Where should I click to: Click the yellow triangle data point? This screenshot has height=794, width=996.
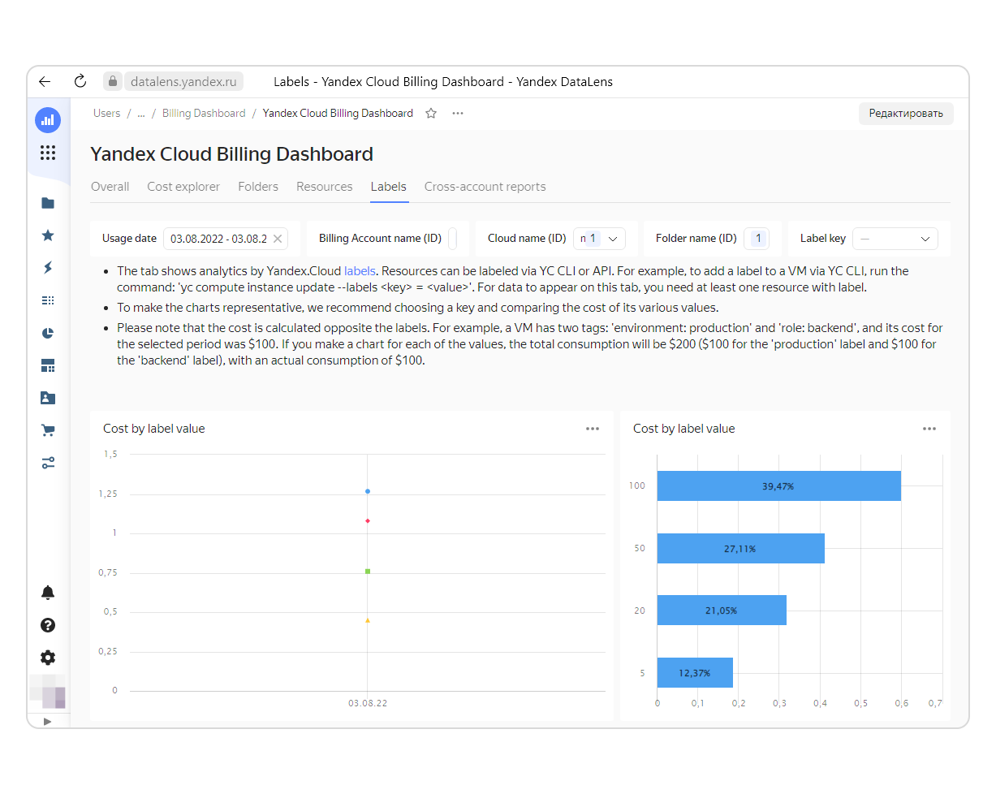click(368, 620)
